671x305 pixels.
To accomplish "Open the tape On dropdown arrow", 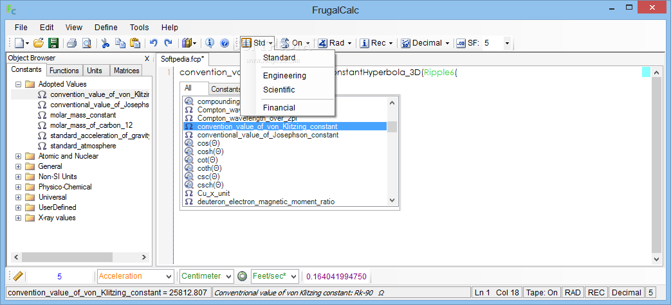I will pyautogui.click(x=308, y=43).
